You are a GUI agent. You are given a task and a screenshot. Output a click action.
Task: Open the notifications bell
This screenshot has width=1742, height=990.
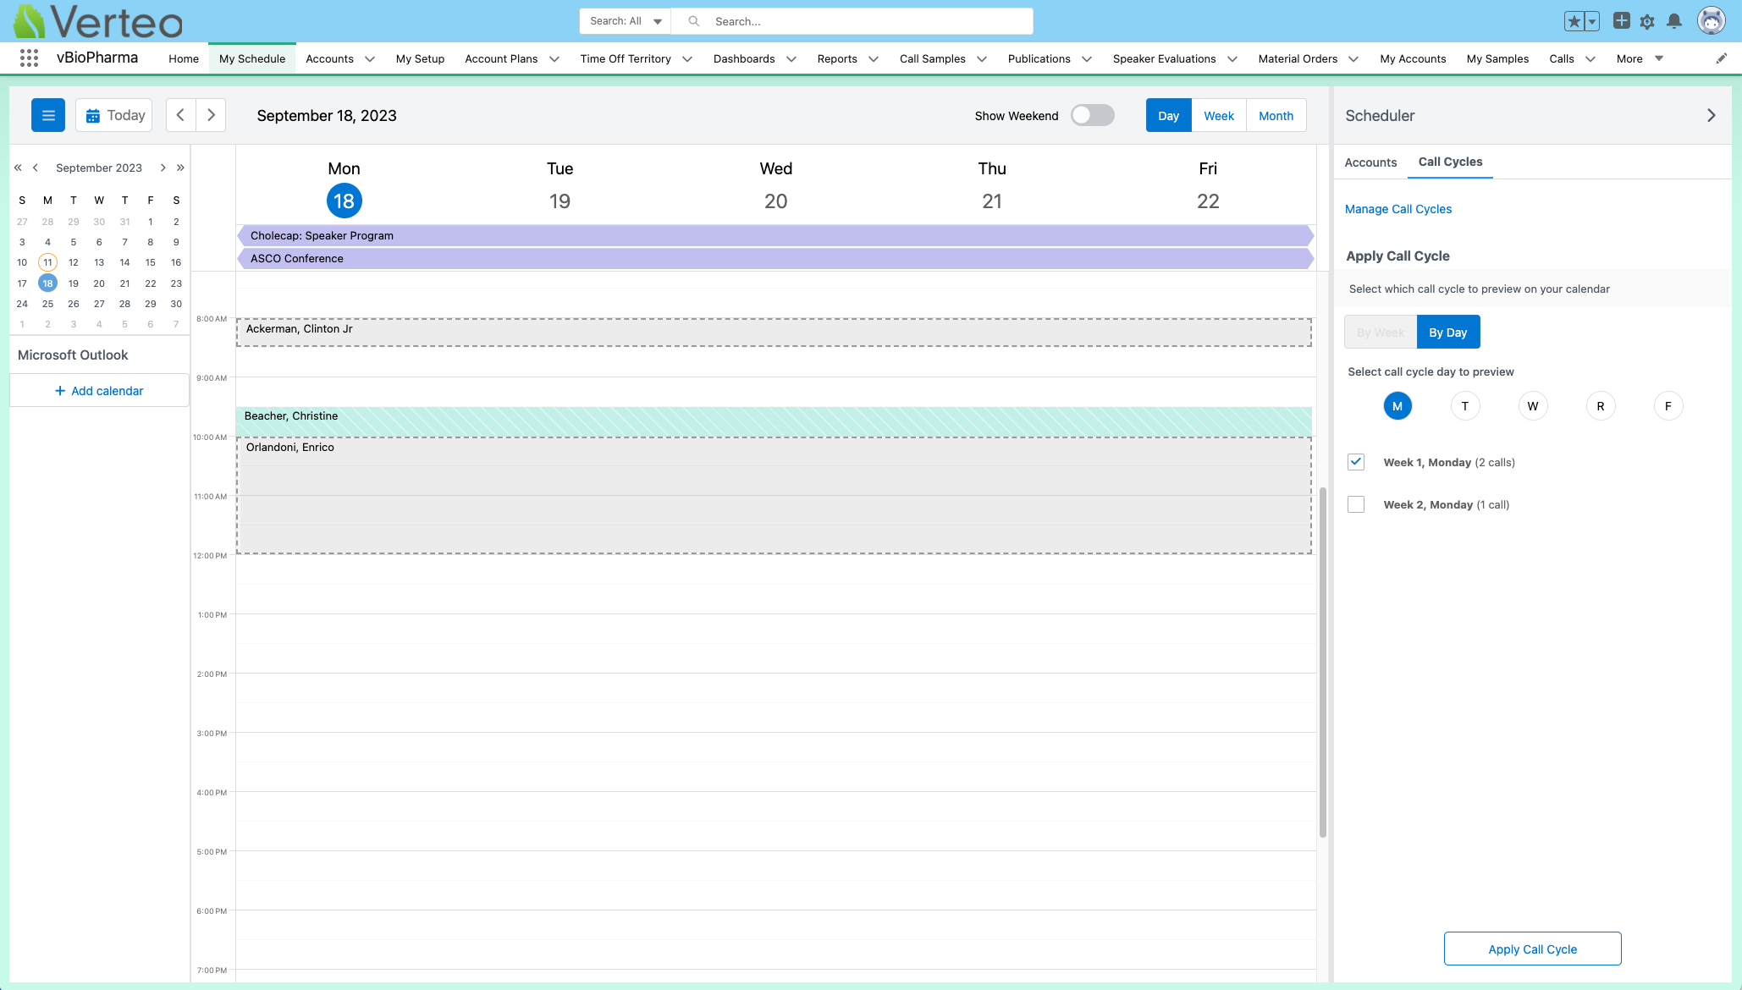pos(1673,20)
